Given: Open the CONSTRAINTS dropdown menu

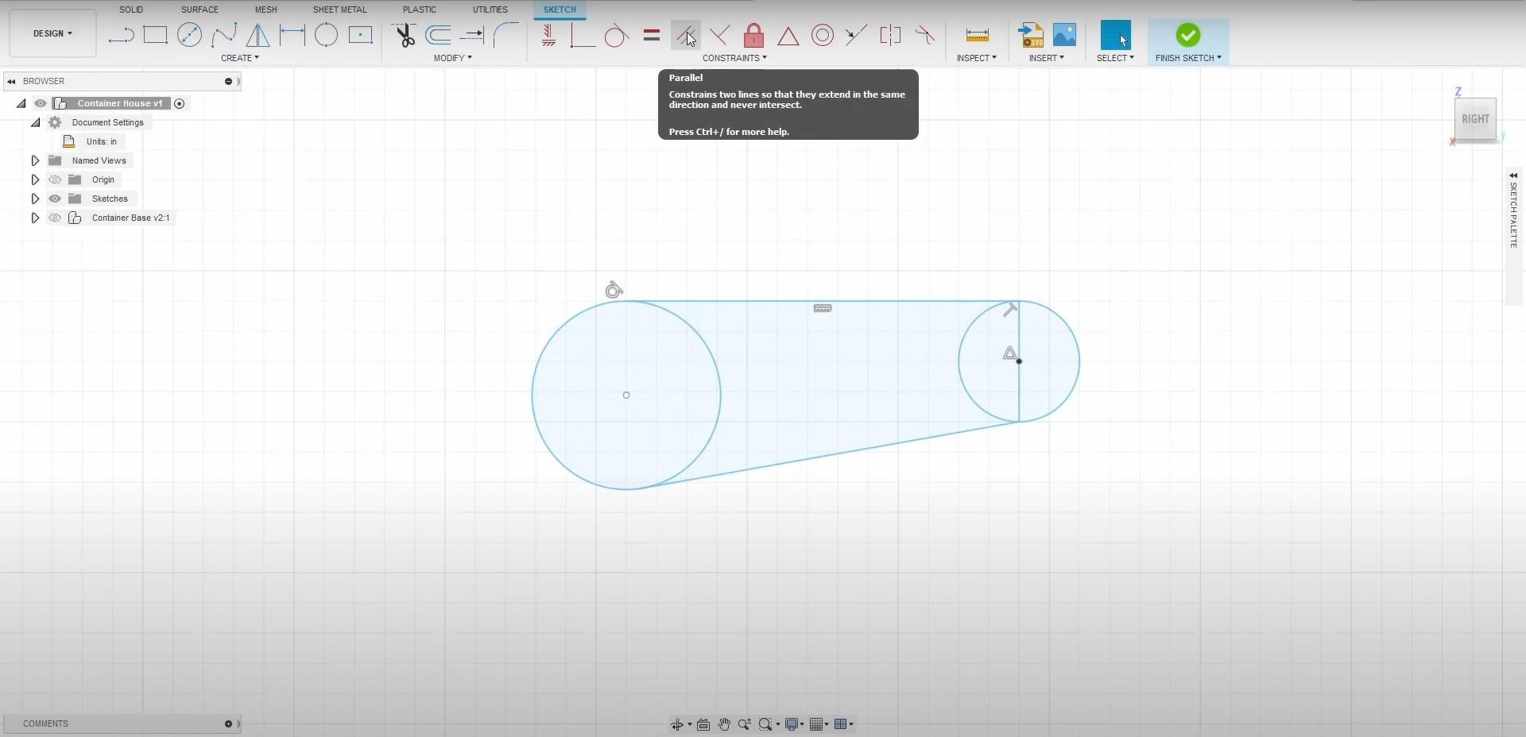Looking at the screenshot, I should click(x=735, y=58).
